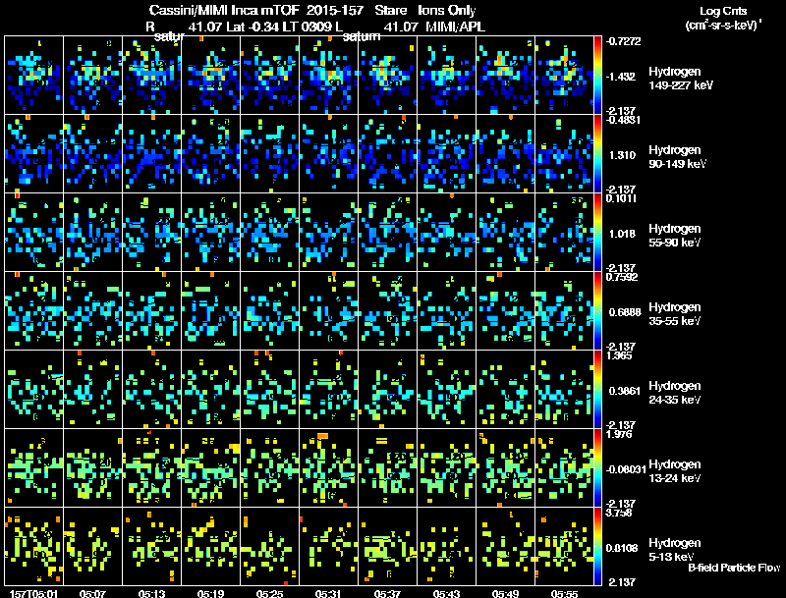786x598 pixels.
Task: Select the 'Log Cnts' colorbar heading
Action: pyautogui.click(x=723, y=11)
